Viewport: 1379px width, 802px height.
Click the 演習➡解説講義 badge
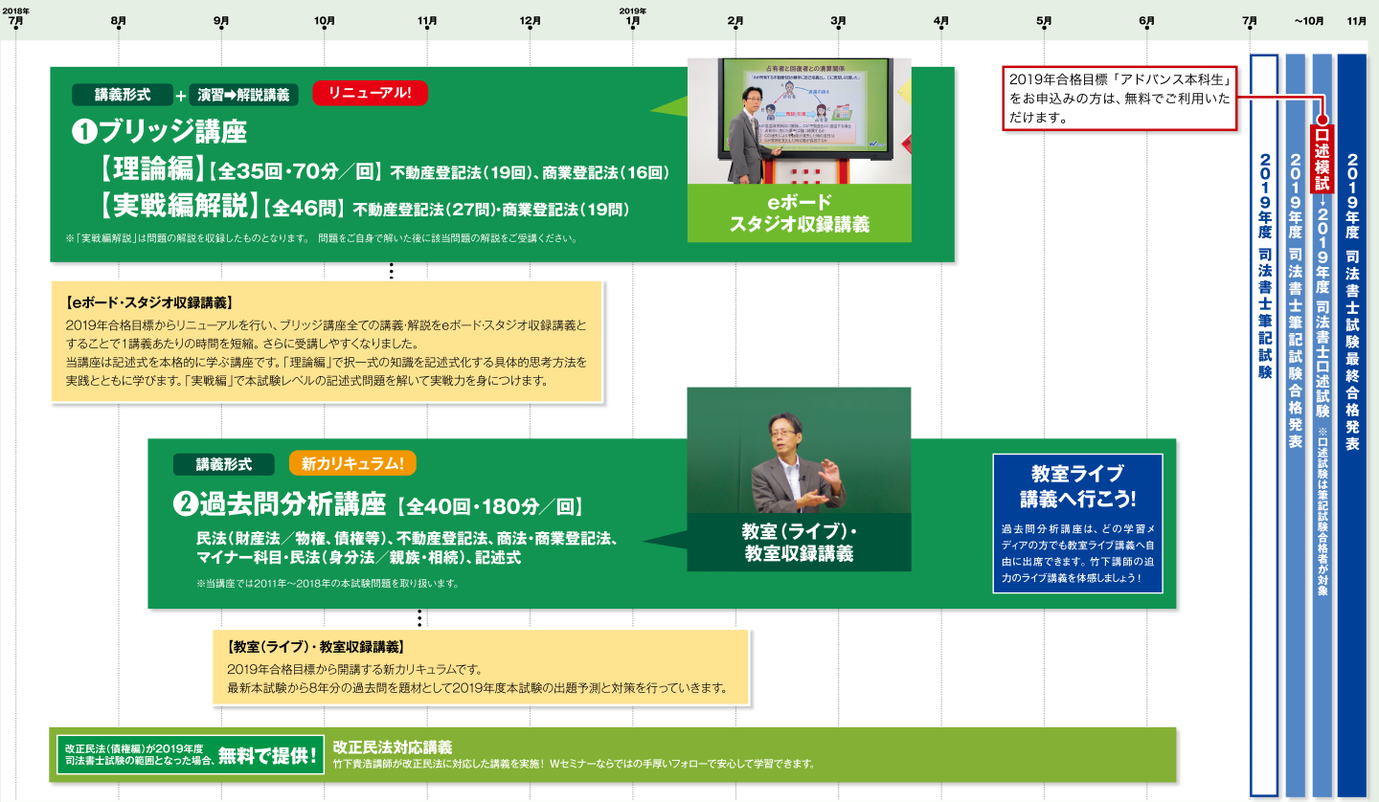(244, 95)
